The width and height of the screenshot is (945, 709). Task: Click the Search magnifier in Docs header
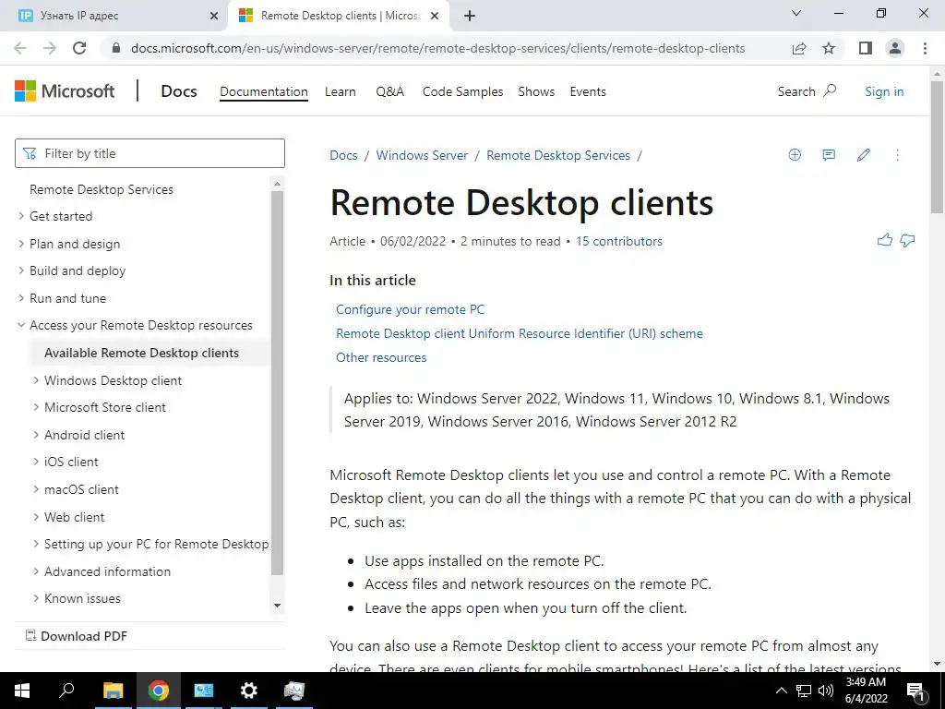click(830, 91)
